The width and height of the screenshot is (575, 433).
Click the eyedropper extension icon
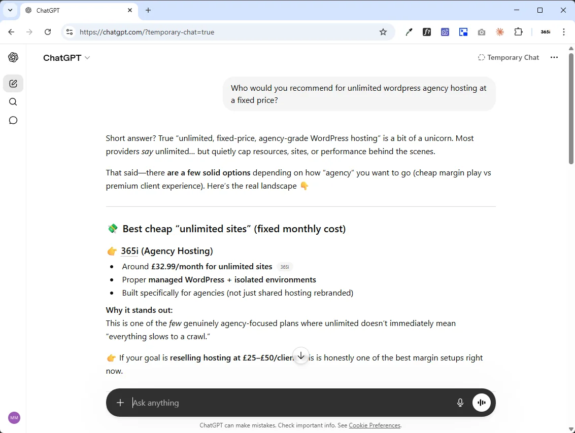click(409, 32)
